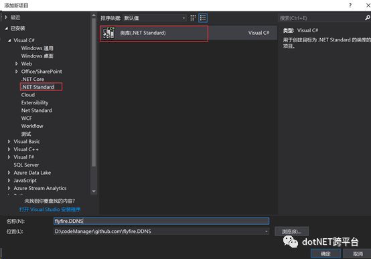This screenshot has height=259, width=371.
Task: Select Visual Basic tree label
Action: pos(27,141)
